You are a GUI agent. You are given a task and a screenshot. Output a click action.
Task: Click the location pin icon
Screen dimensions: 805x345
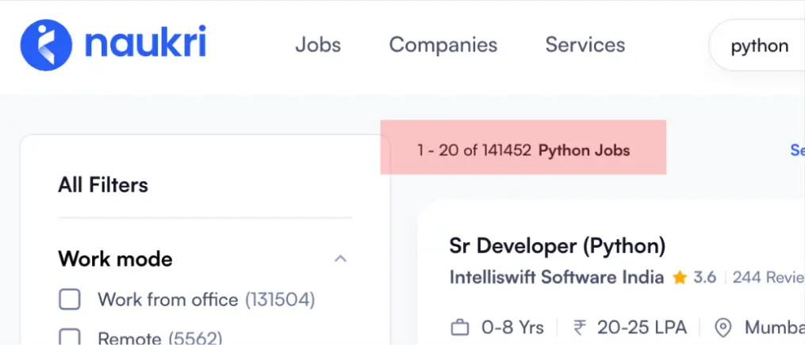tap(723, 328)
